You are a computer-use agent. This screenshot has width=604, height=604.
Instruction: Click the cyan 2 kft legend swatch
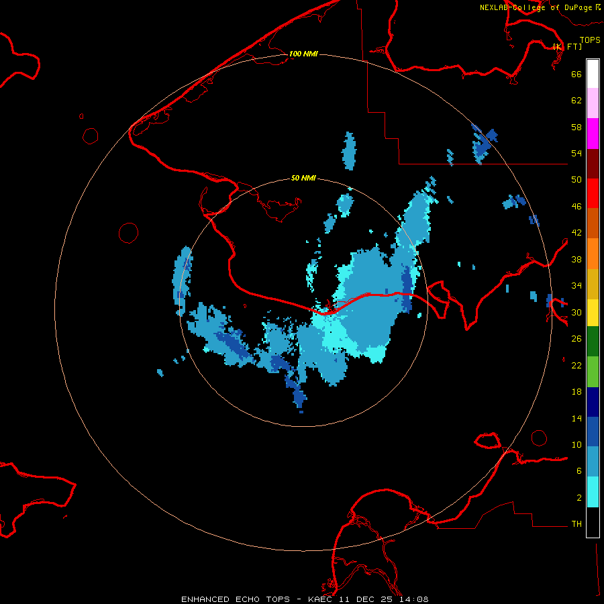click(593, 492)
